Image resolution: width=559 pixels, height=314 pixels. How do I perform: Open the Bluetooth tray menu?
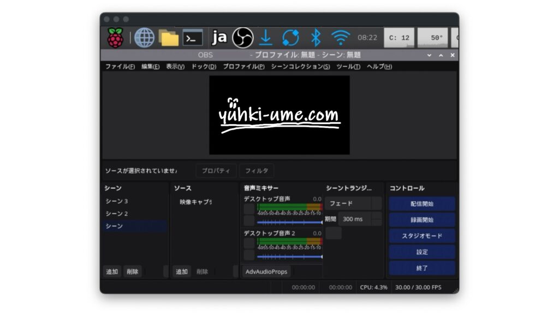(316, 38)
